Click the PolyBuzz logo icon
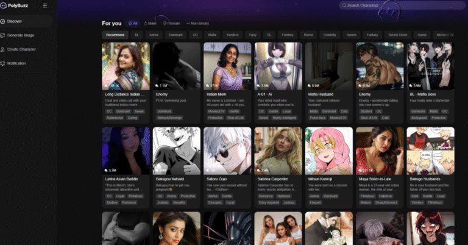The image size is (468, 245). [x=3, y=5]
